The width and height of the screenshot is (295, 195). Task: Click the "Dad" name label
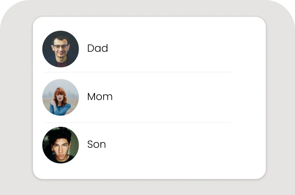point(98,48)
